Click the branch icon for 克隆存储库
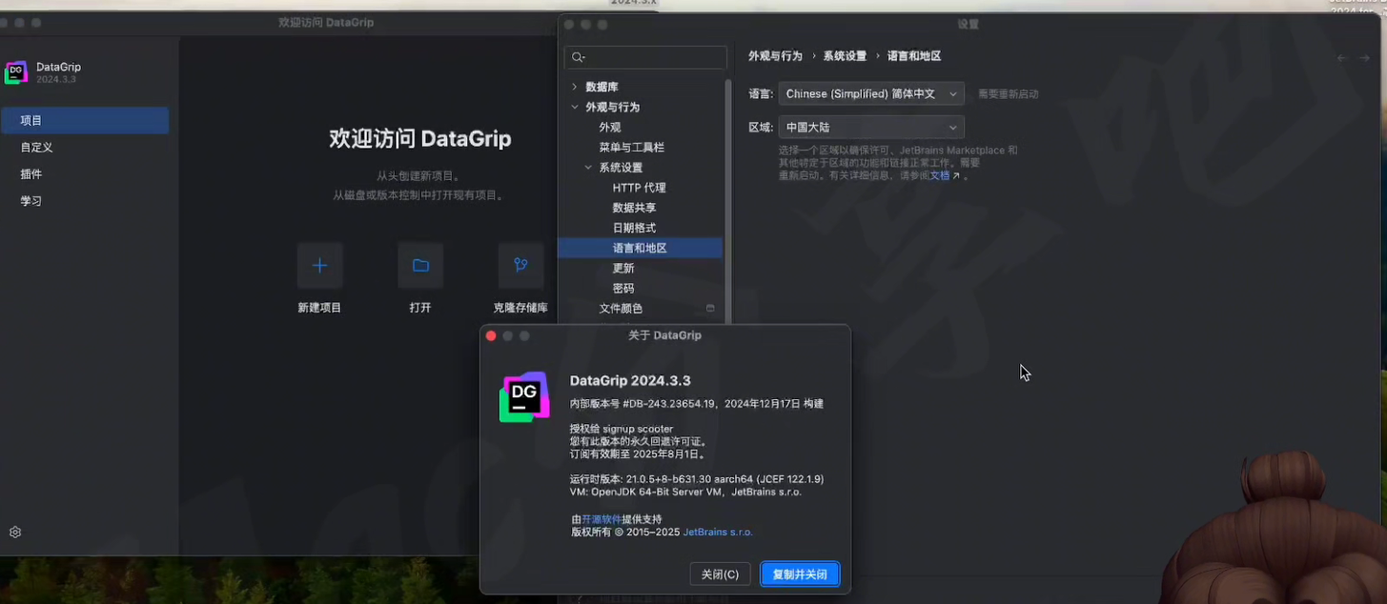Screen dimensions: 1387x604 [520, 266]
